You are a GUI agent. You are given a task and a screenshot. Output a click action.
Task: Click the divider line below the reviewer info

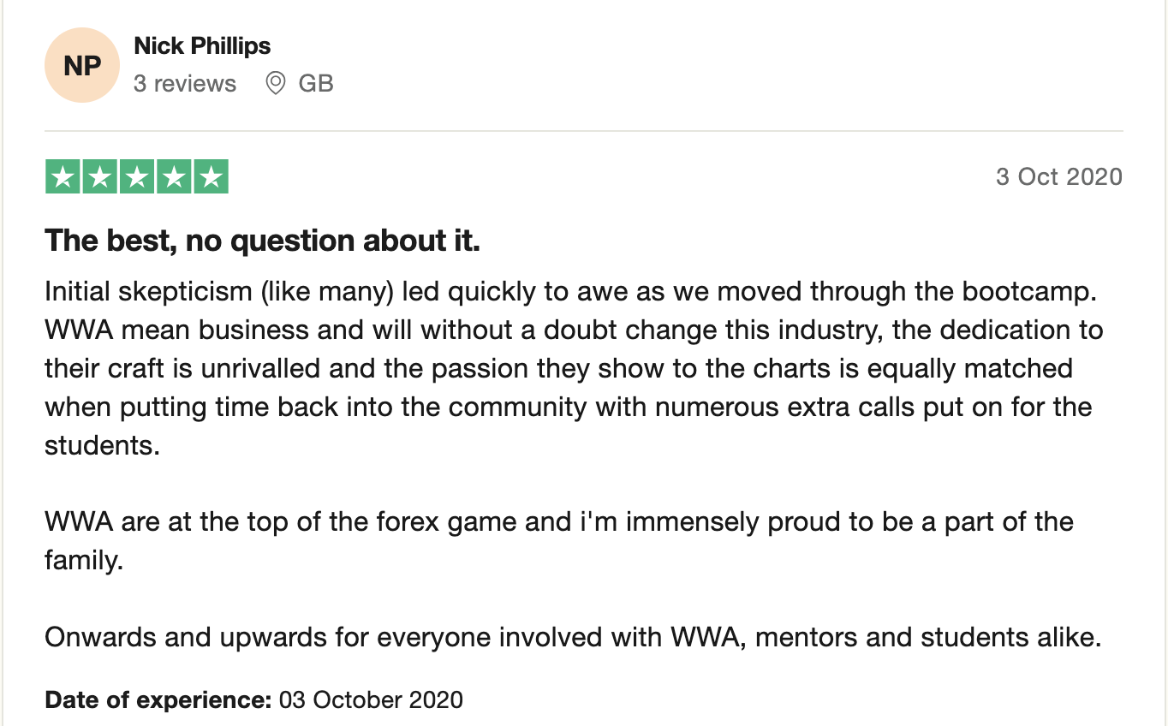tap(583, 131)
